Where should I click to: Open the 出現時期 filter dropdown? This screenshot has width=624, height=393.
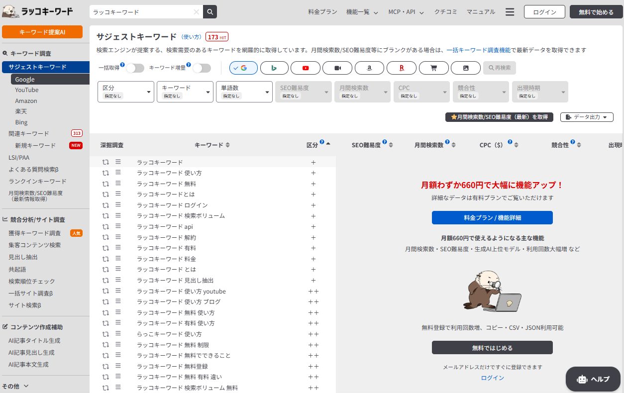[540, 92]
